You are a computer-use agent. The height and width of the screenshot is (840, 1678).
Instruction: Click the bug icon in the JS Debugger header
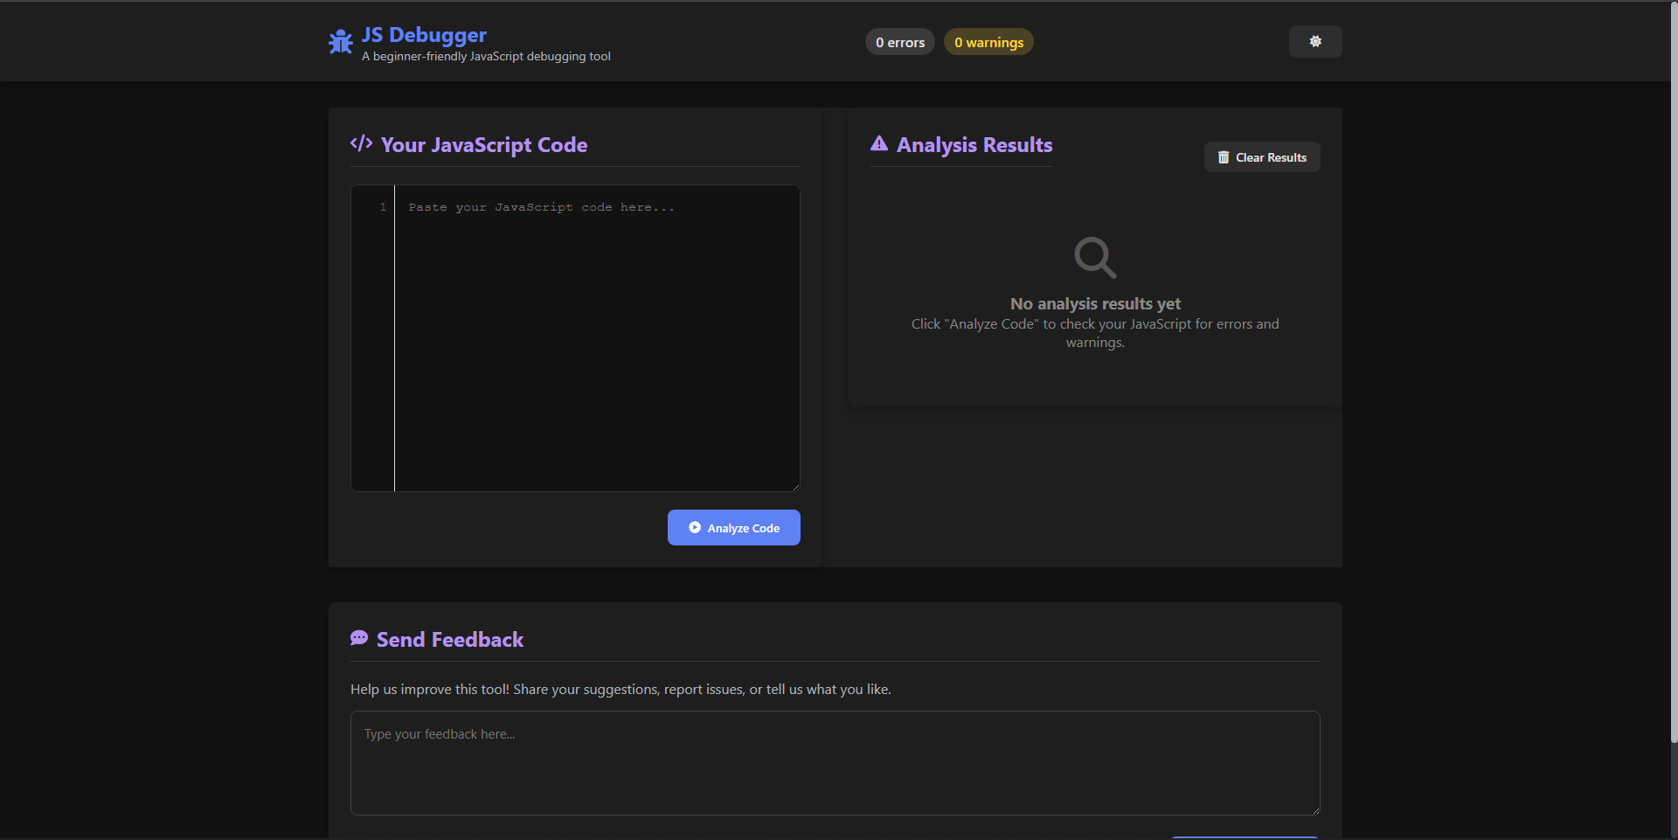(x=340, y=41)
